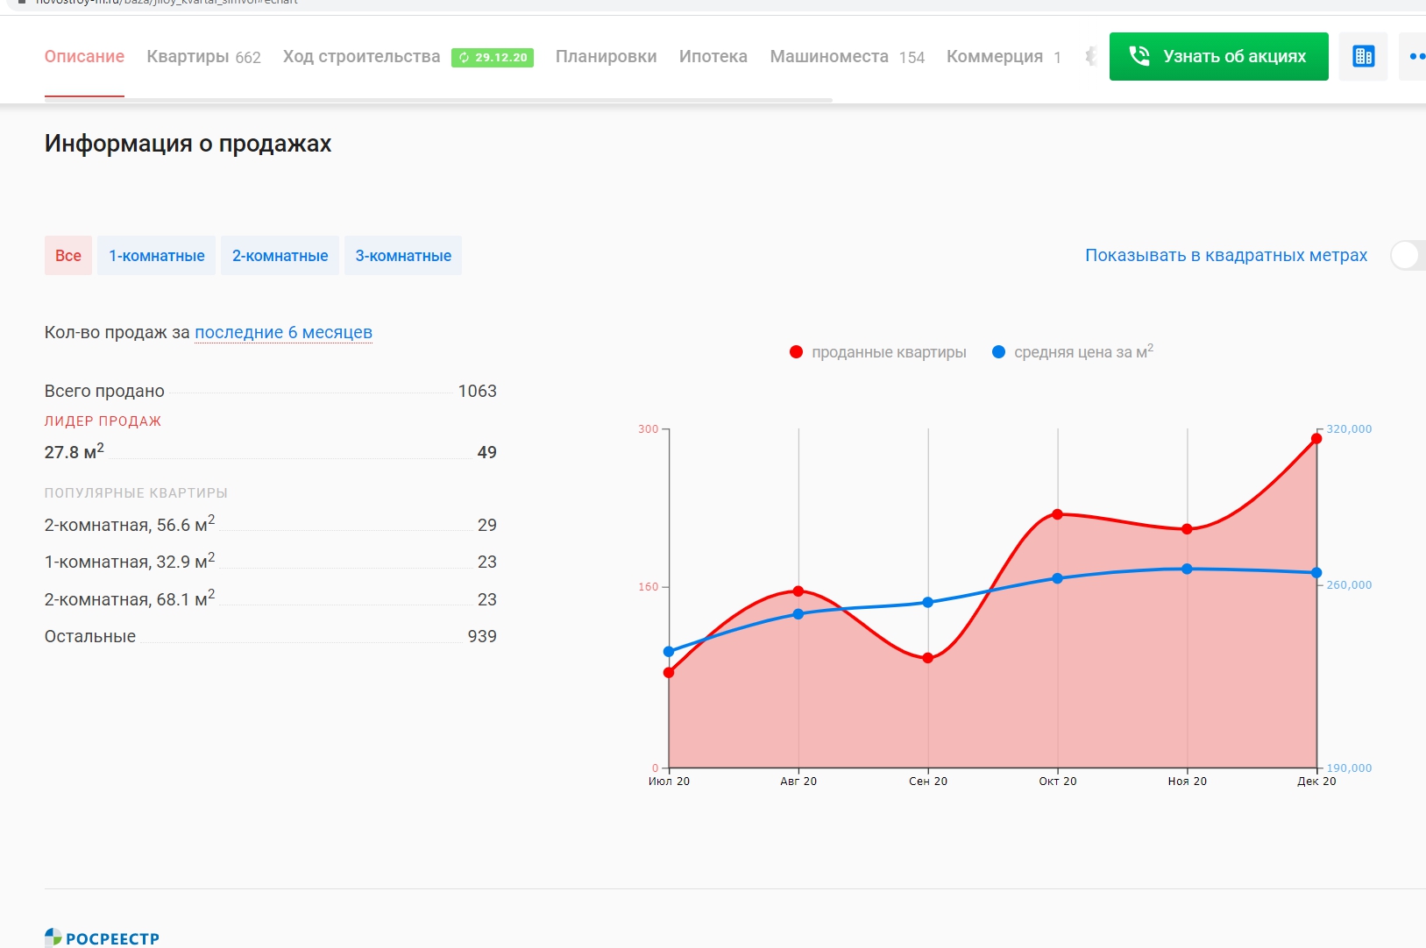Click Показывать в квадратных метрах link

[x=1225, y=256]
